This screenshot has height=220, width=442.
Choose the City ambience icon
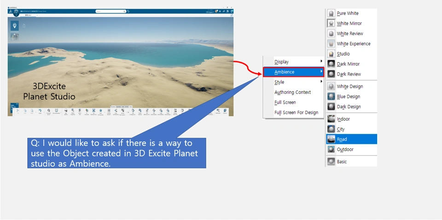pos(331,129)
